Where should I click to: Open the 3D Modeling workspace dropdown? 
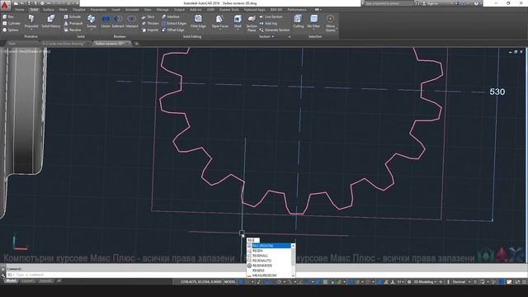click(x=425, y=281)
